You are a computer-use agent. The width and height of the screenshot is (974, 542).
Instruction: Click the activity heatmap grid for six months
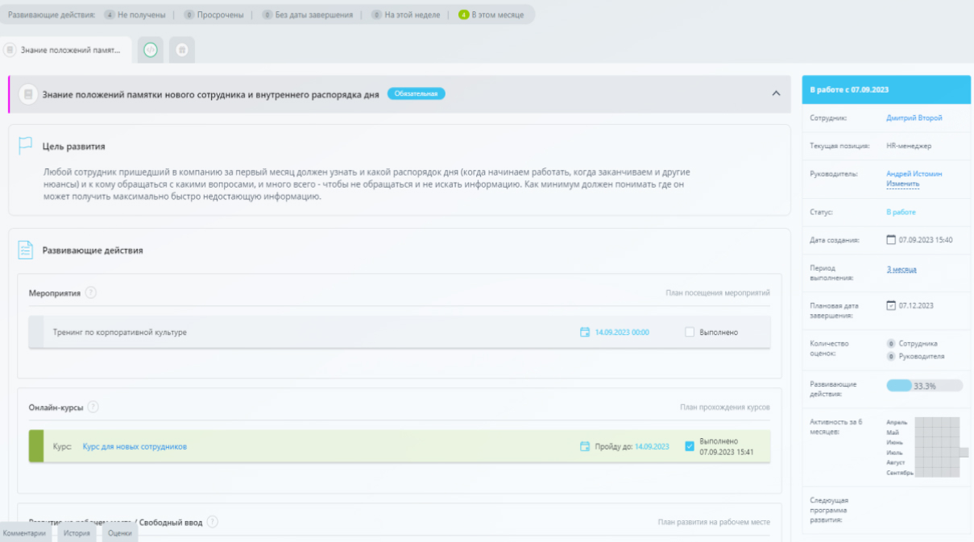tap(937, 447)
